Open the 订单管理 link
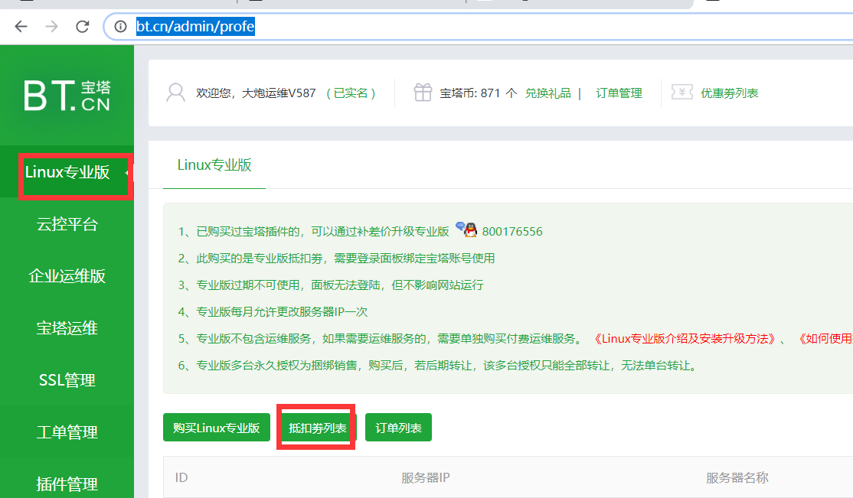Viewport: 853px width, 498px height. (619, 93)
